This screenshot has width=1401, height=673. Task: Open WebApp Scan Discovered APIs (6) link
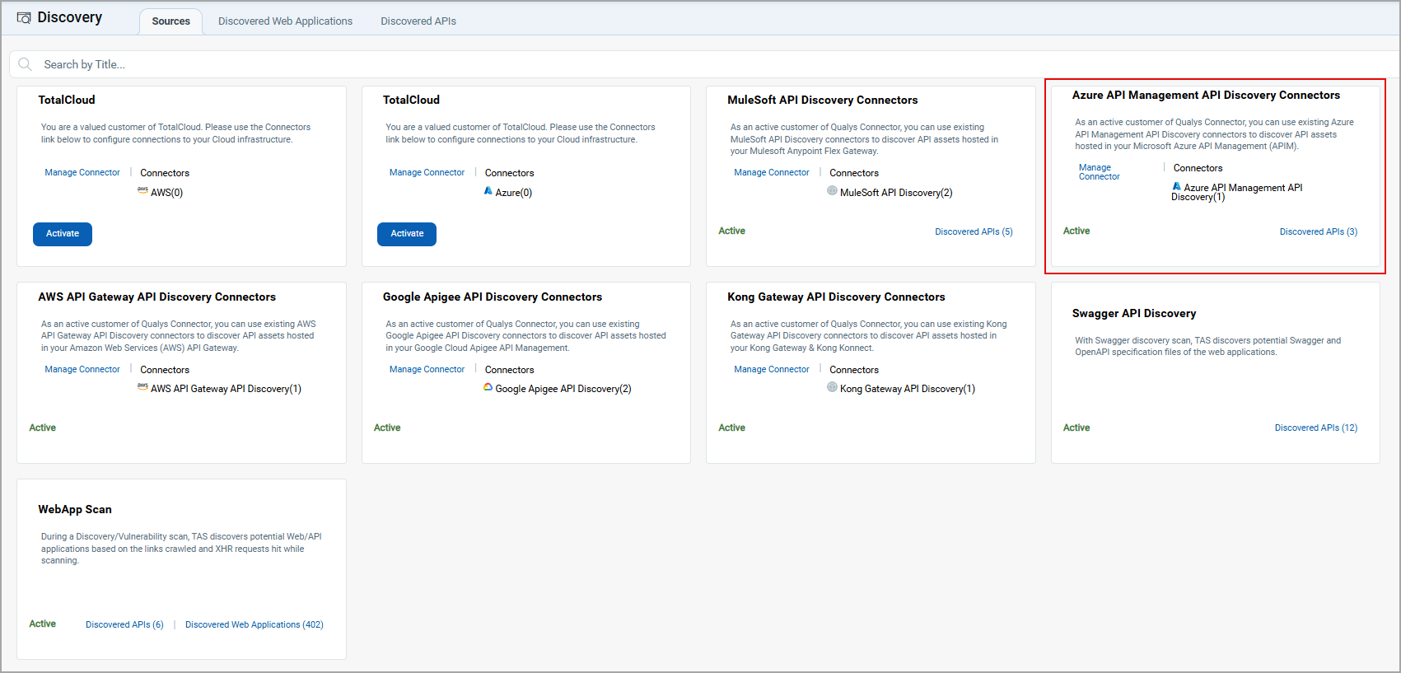(124, 625)
